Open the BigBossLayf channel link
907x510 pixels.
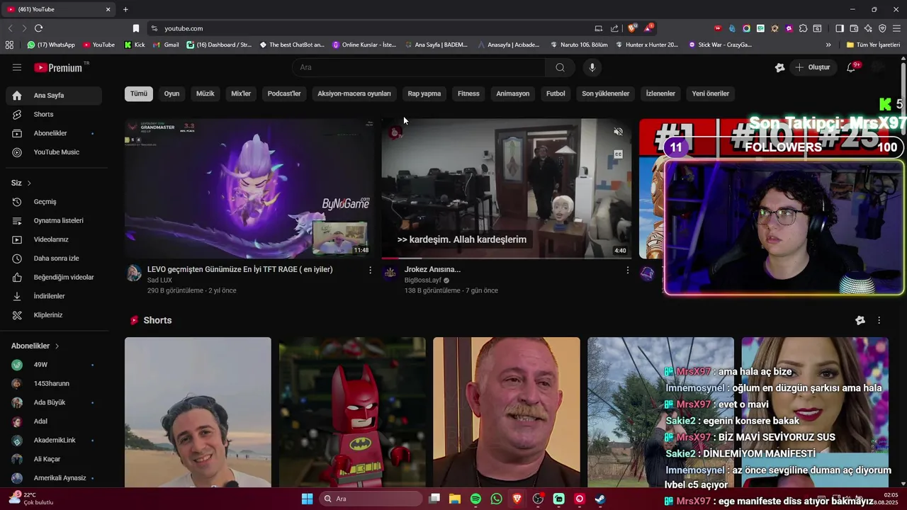pos(423,280)
